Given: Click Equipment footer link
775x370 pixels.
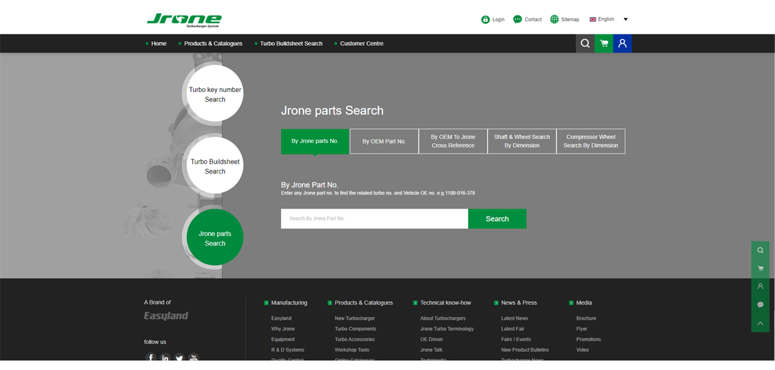Looking at the screenshot, I should pos(282,339).
